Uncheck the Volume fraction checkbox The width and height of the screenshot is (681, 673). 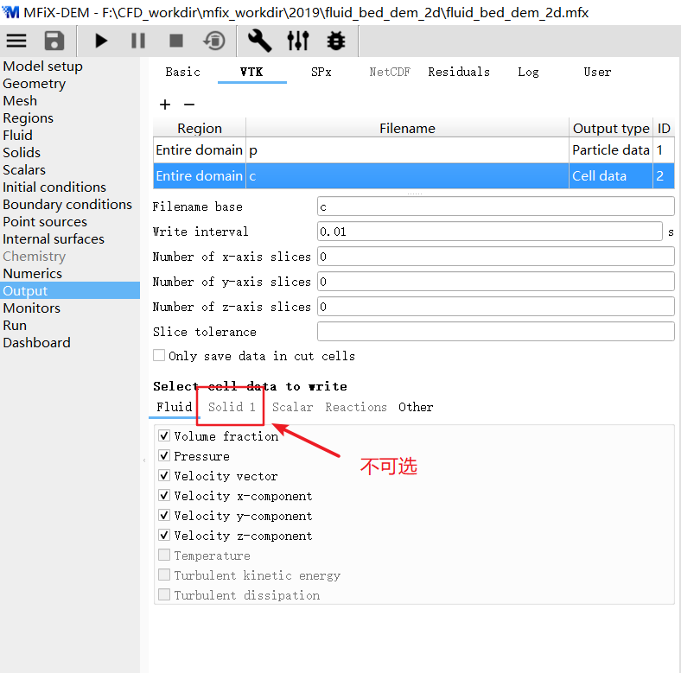[x=164, y=436]
